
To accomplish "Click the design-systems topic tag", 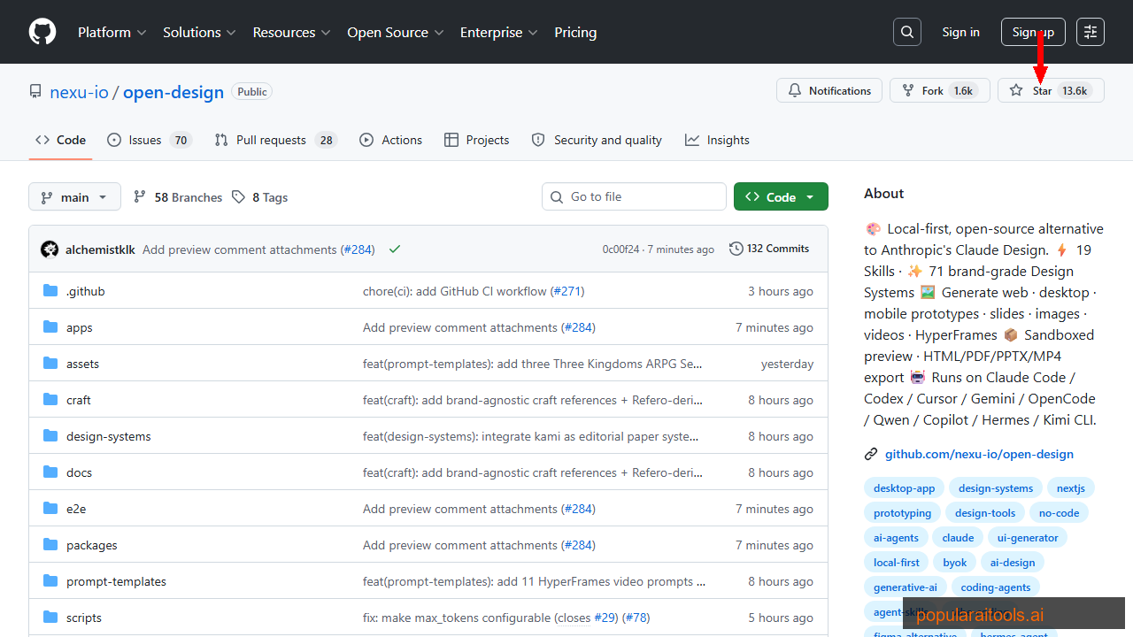I will [996, 488].
